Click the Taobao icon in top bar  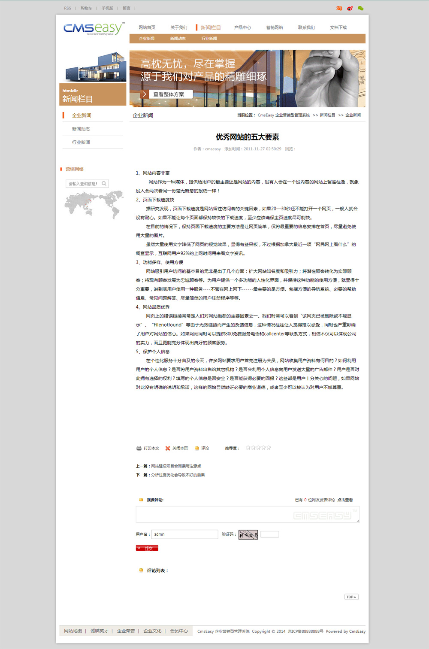(x=339, y=8)
